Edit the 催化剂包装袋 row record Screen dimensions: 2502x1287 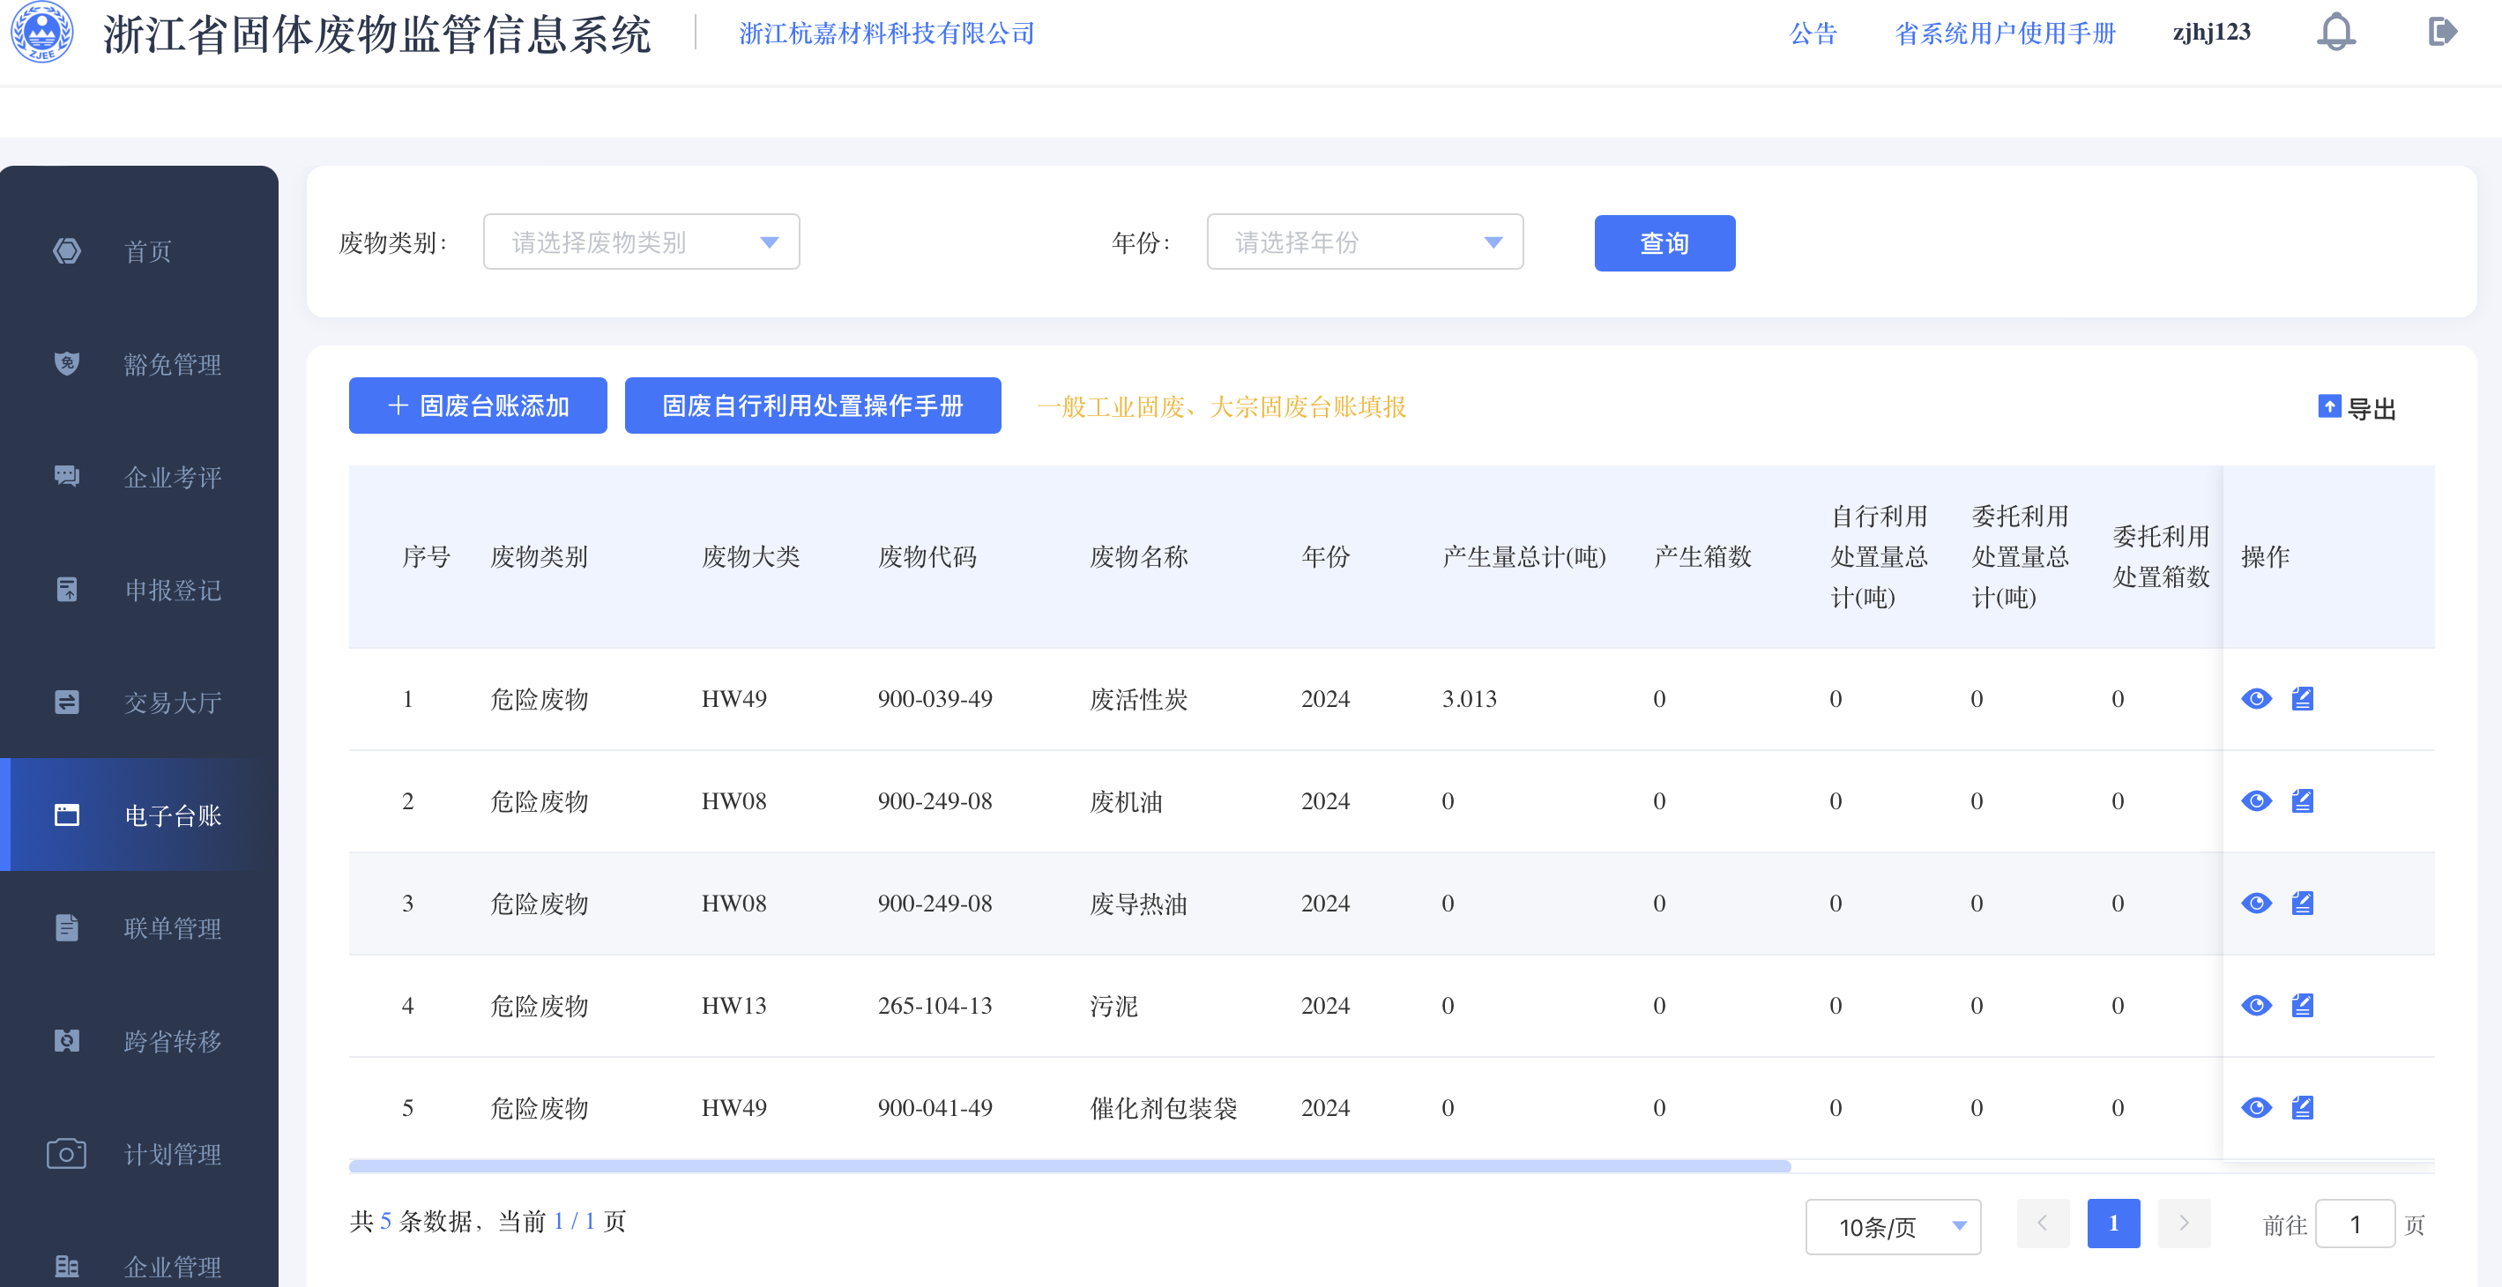(2302, 1107)
